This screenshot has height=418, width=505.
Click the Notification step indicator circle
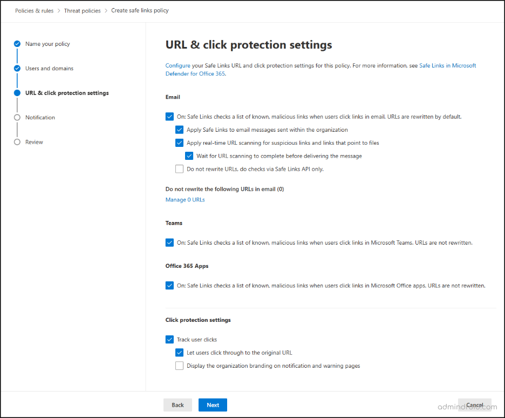pyautogui.click(x=16, y=117)
